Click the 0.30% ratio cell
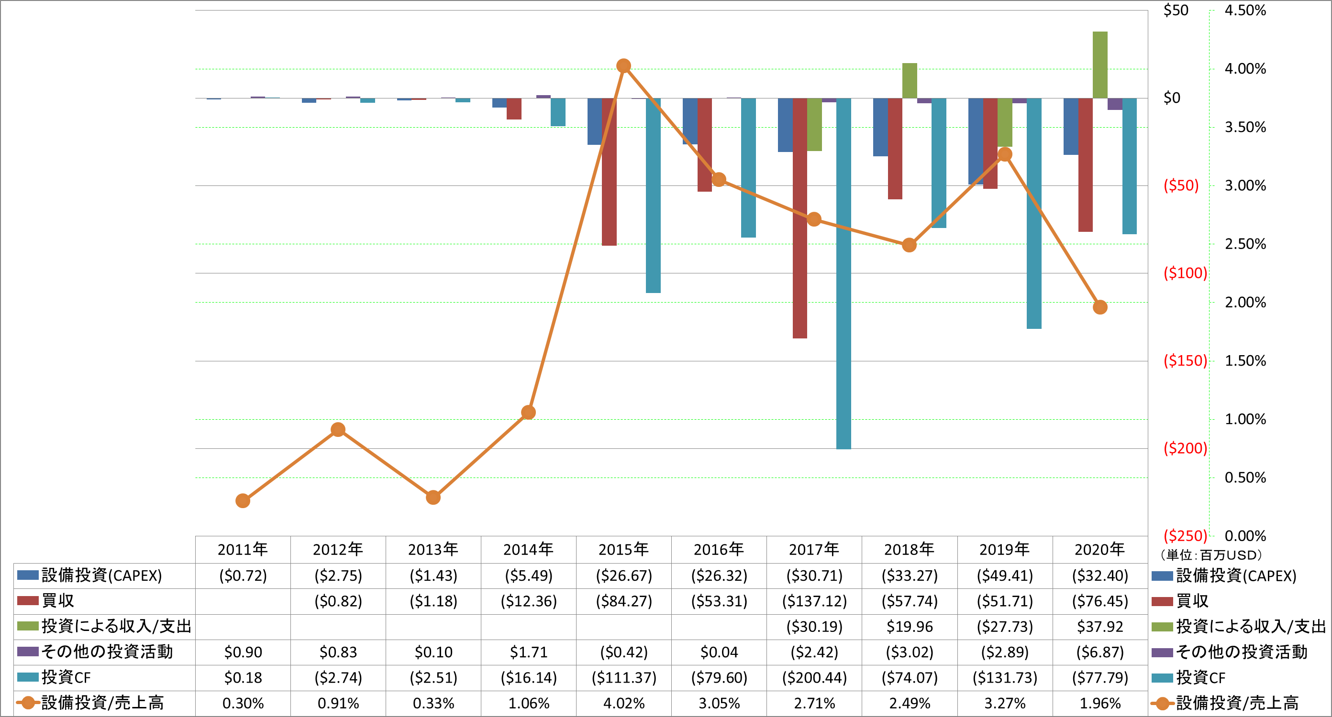The width and height of the screenshot is (1332, 717). pyautogui.click(x=243, y=703)
